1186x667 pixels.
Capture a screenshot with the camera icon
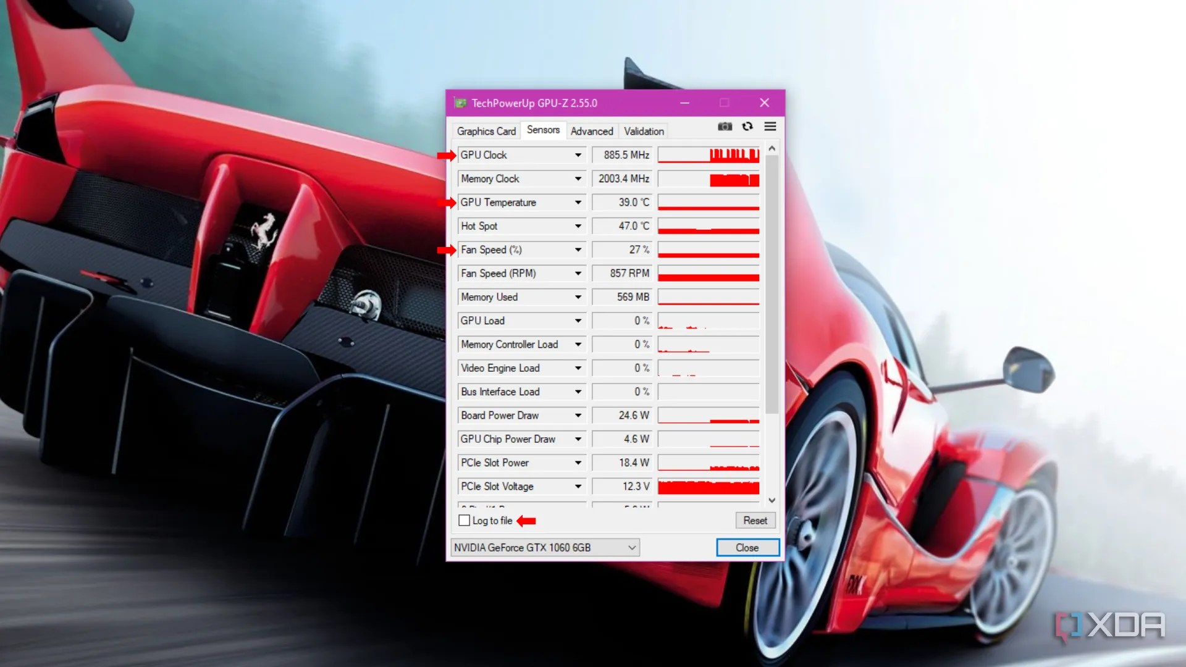(x=725, y=126)
